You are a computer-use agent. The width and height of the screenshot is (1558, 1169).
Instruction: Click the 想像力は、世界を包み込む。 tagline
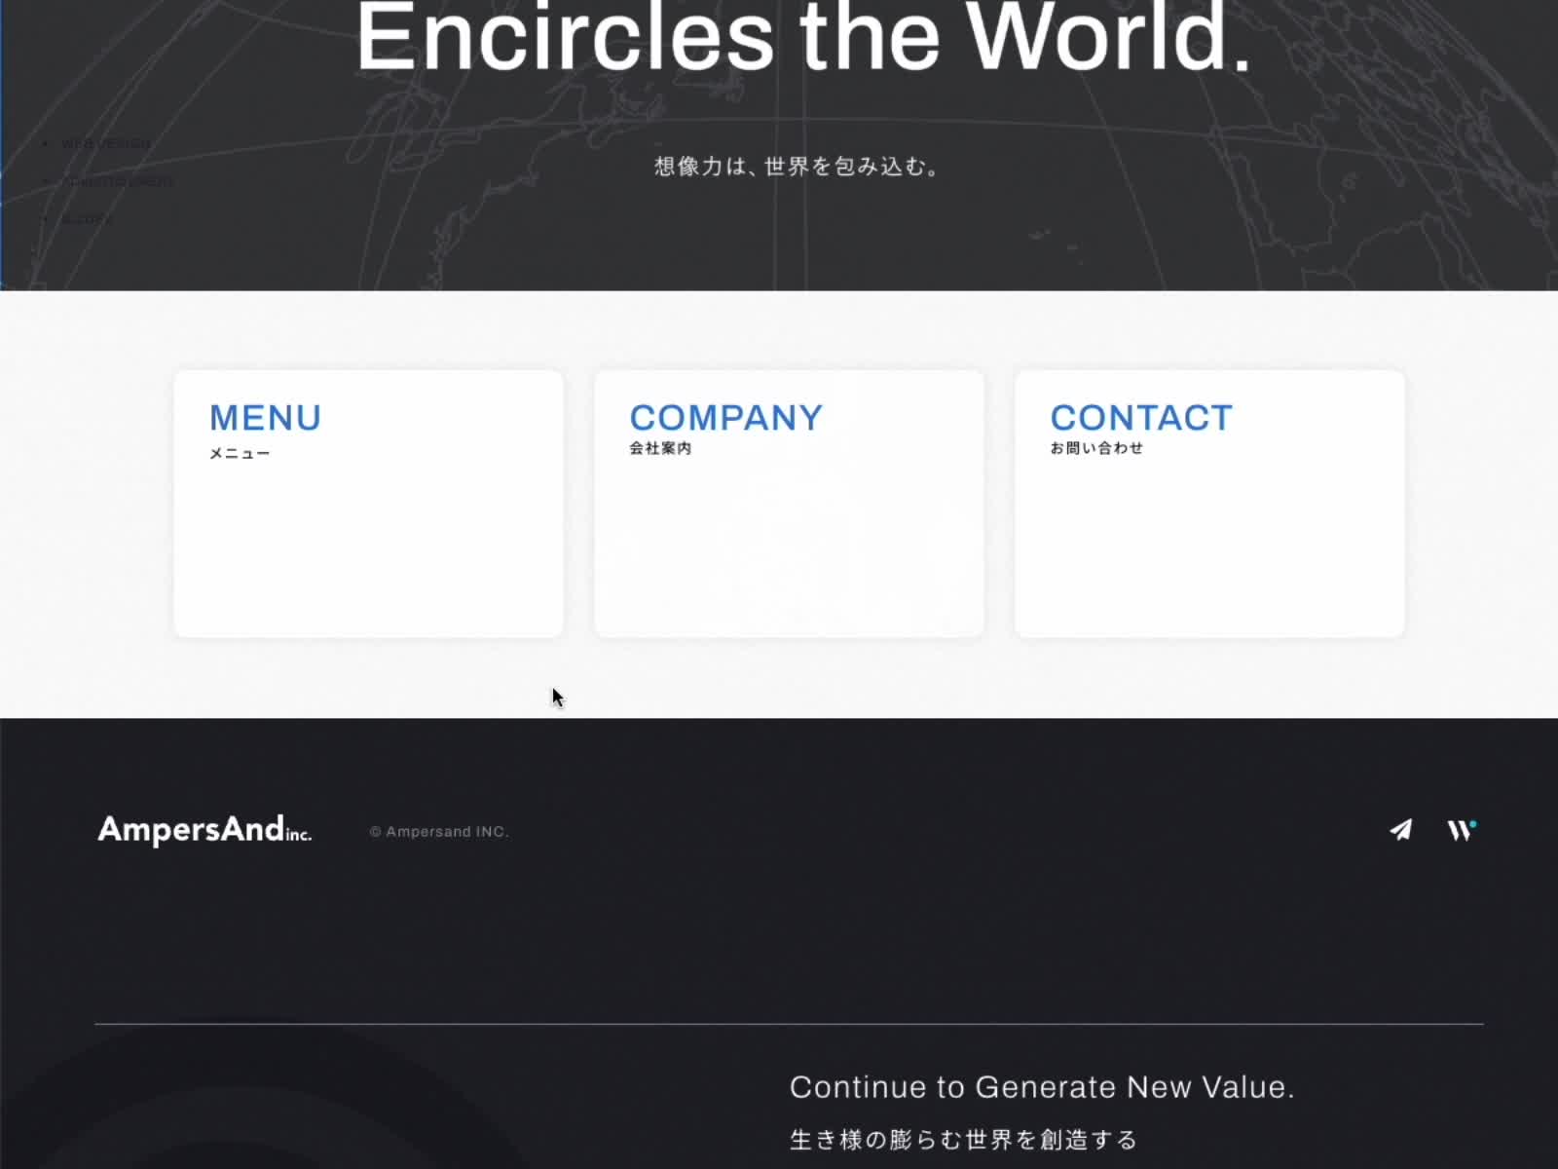point(798,167)
